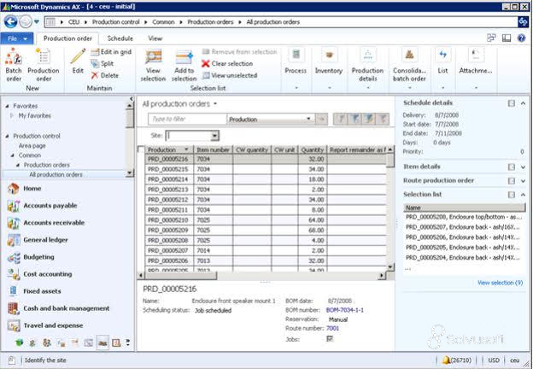The image size is (533, 369).
Task: Open Accounts receivable module
Action: pyautogui.click(x=46, y=223)
